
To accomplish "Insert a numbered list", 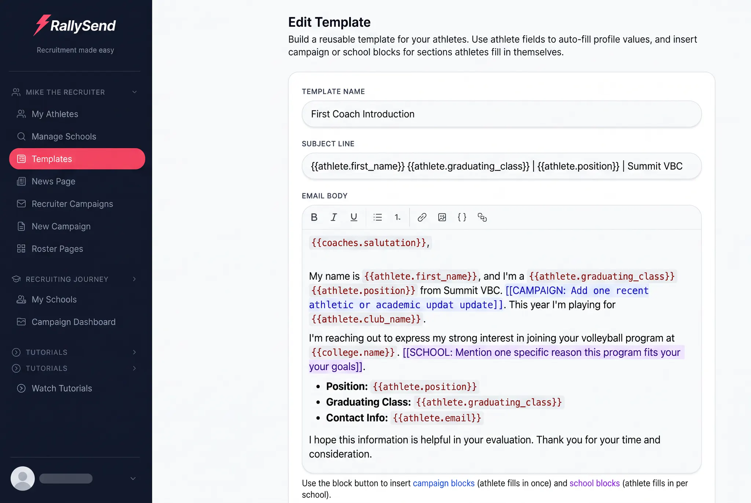I will coord(398,217).
